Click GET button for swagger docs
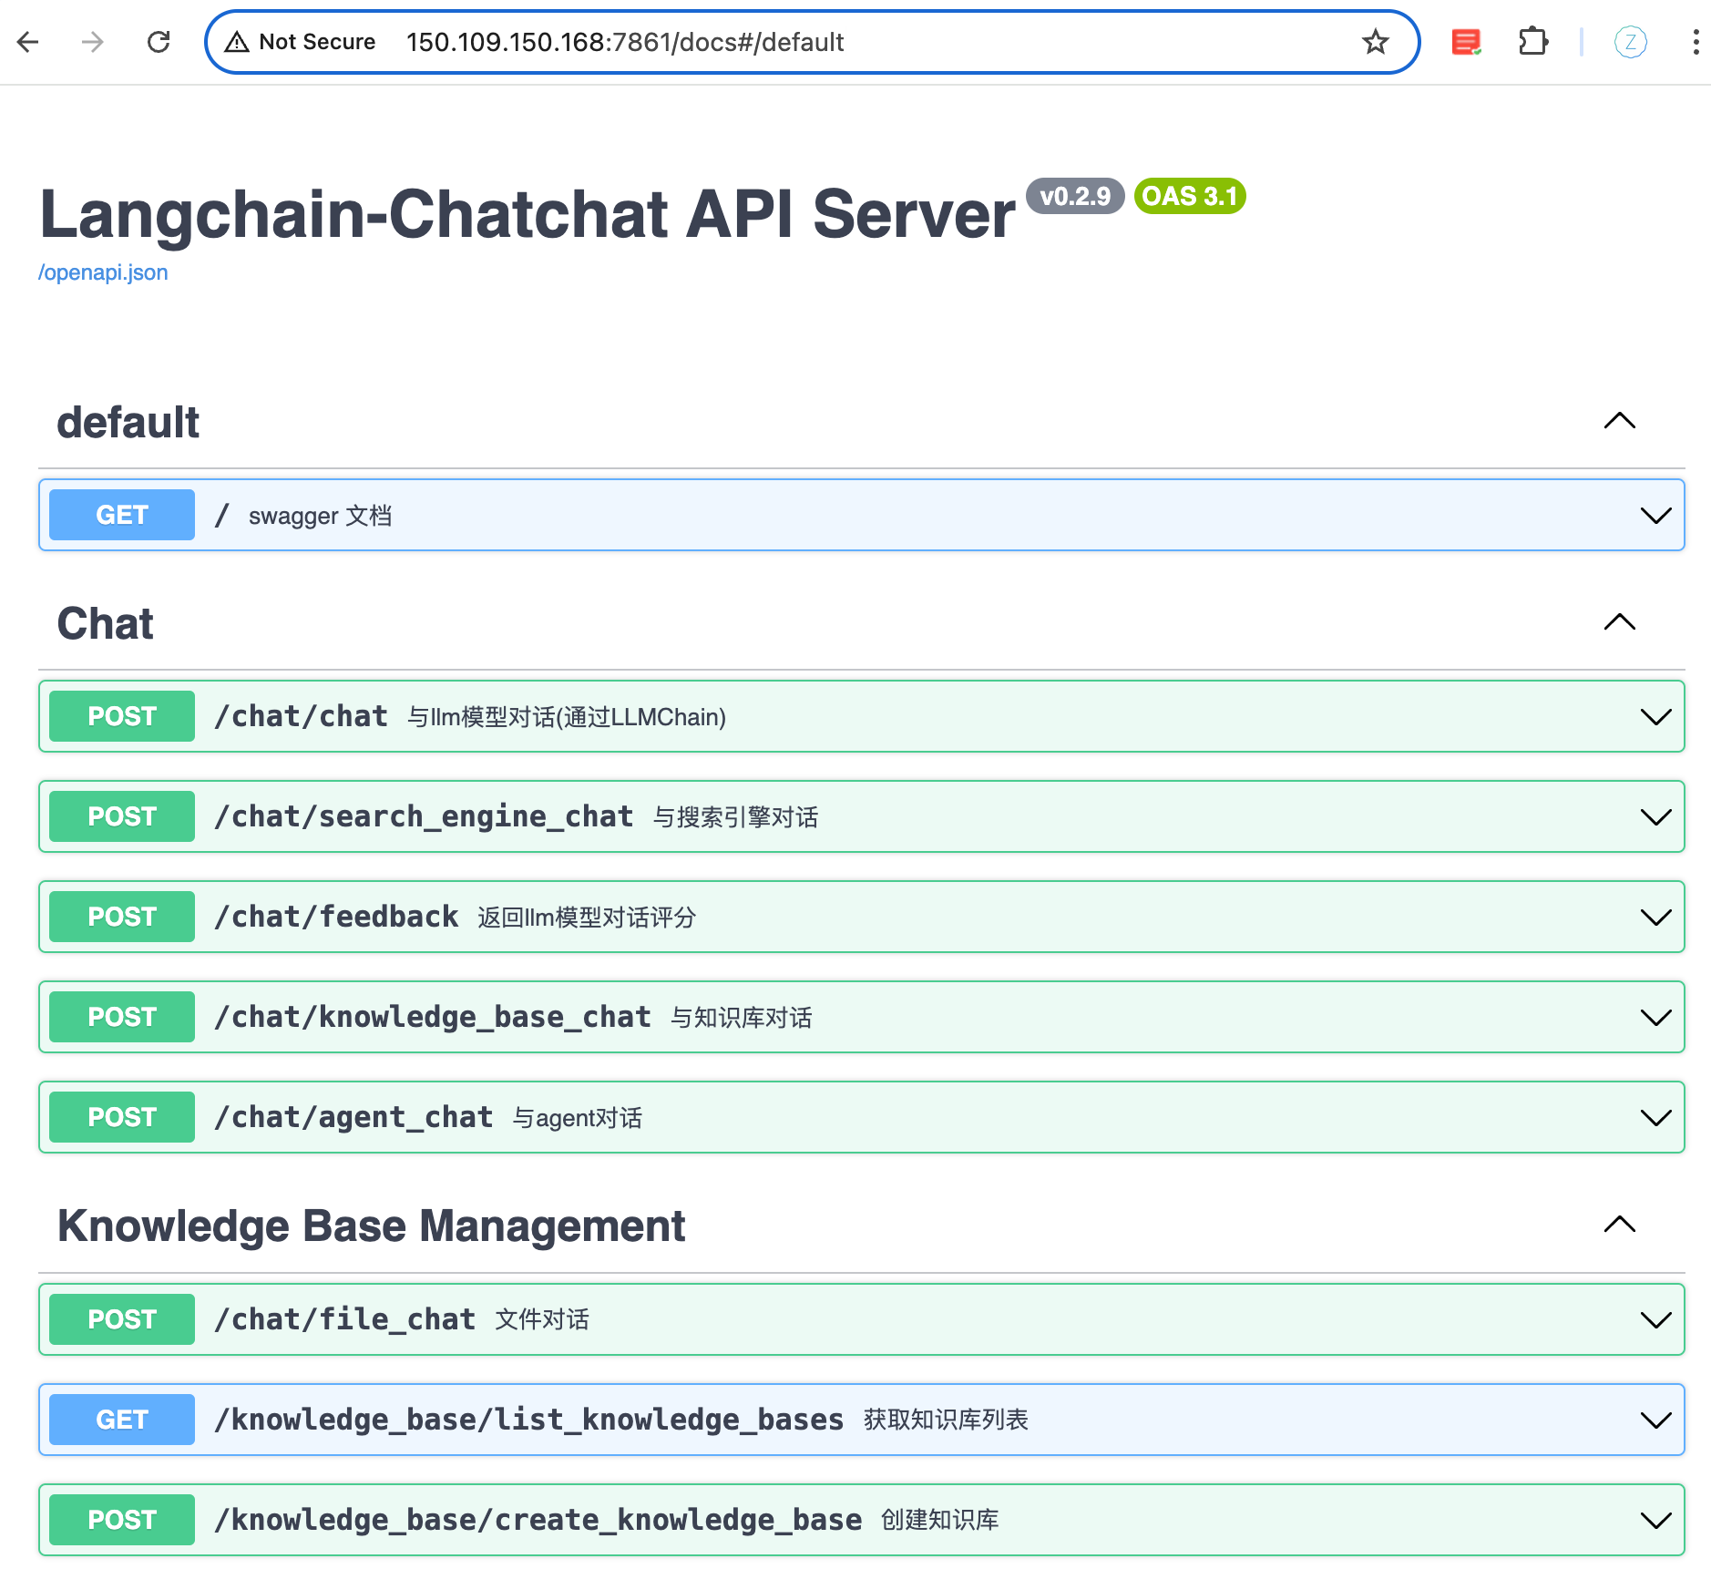The width and height of the screenshot is (1711, 1569). click(122, 515)
